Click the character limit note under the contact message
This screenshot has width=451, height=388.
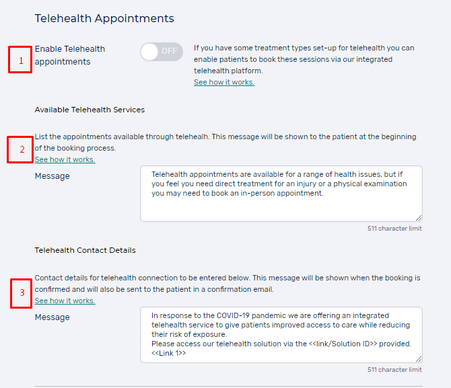(394, 370)
